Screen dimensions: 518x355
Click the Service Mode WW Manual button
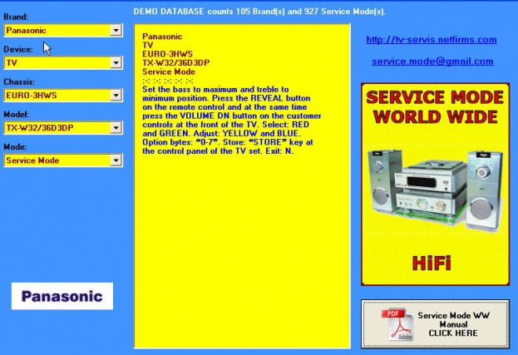(x=435, y=324)
